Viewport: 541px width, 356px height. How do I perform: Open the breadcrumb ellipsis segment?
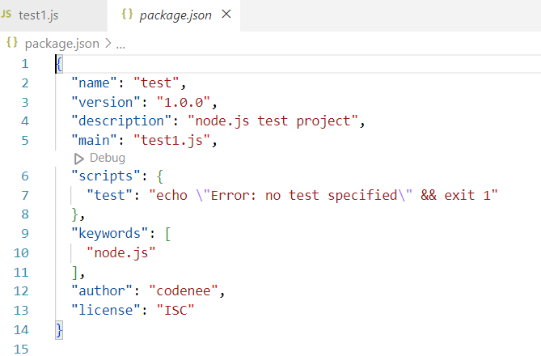pyautogui.click(x=120, y=44)
